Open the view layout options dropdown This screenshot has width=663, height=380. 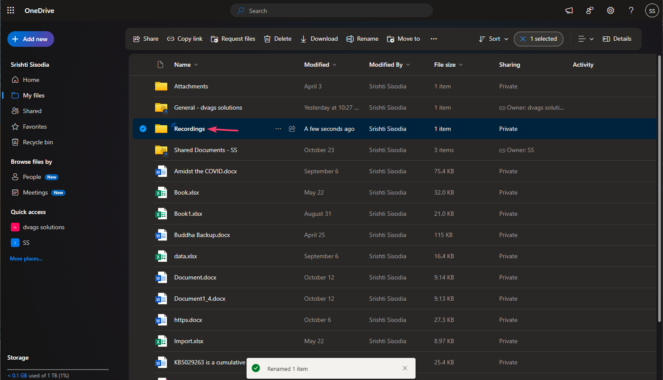tap(586, 39)
